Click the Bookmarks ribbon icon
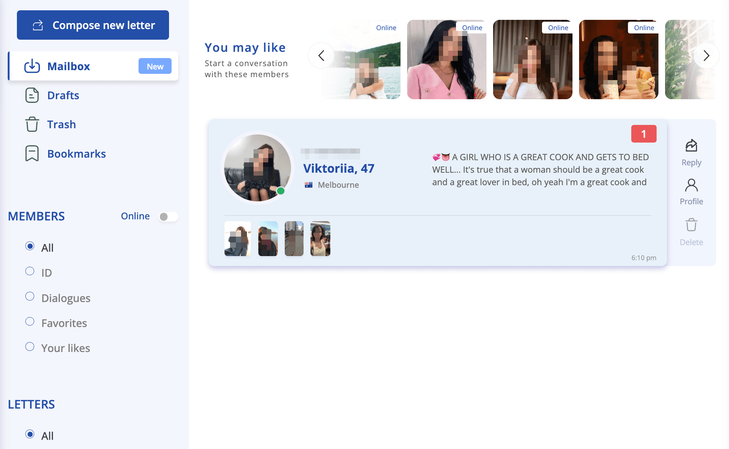729x449 pixels. point(32,154)
